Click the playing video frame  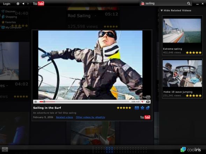[90, 65]
